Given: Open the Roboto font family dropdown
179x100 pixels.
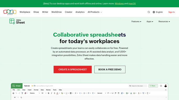Looking at the screenshot, I should 35,93.
